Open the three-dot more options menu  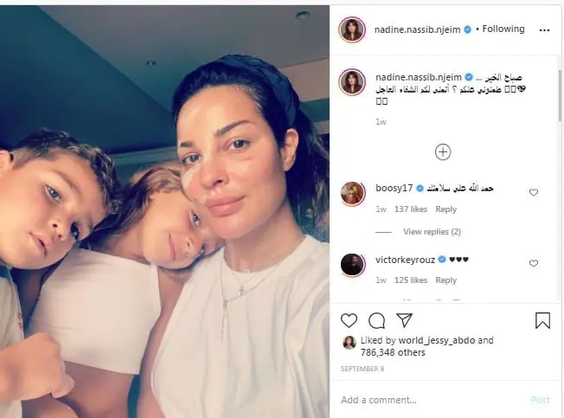pos(545,30)
